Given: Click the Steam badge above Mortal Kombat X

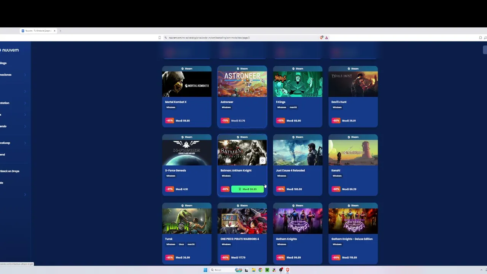Looking at the screenshot, I should [187, 68].
